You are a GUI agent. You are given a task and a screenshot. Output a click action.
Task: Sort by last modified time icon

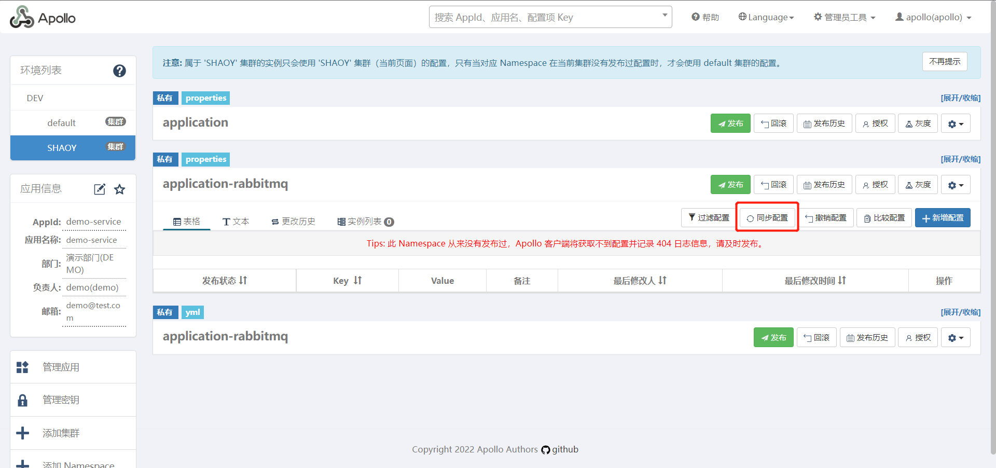(x=842, y=281)
